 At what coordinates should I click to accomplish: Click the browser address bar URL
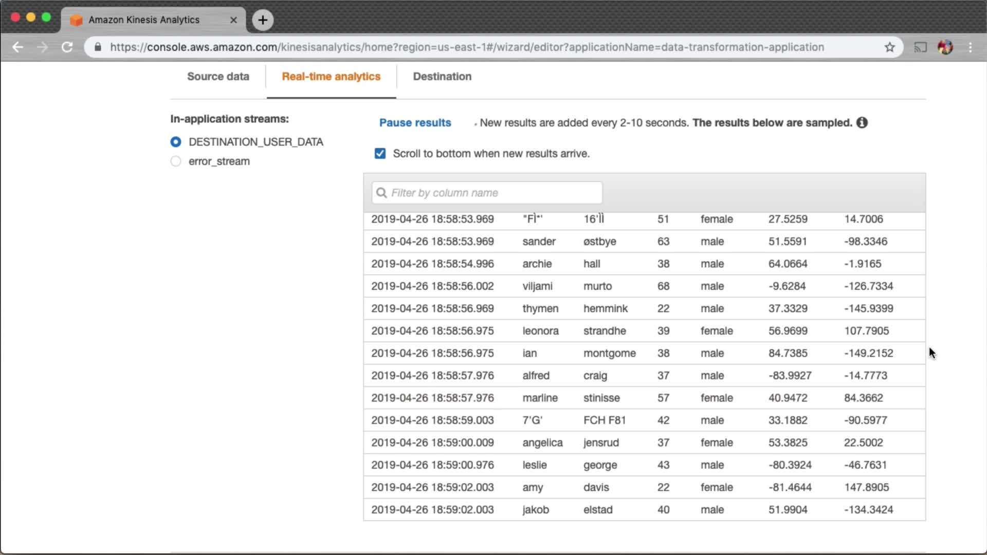click(x=467, y=47)
